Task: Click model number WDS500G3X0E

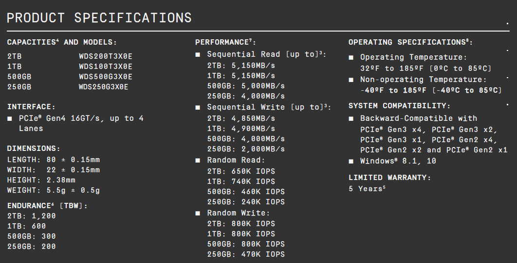Action: 106,77
